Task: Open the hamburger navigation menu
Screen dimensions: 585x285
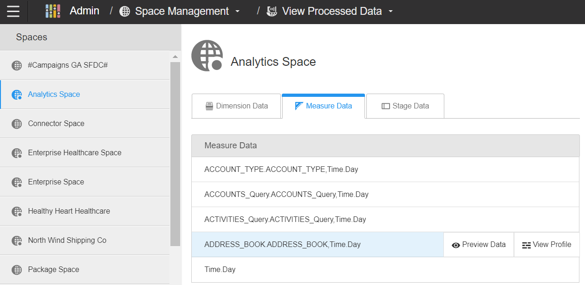Action: pos(13,11)
